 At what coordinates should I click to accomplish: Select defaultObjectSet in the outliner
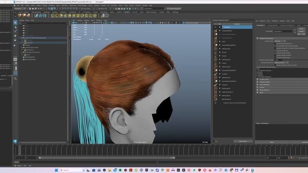tap(30, 60)
